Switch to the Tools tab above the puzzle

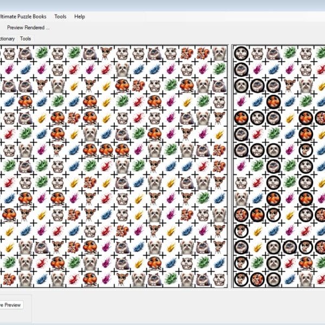[x=25, y=38]
